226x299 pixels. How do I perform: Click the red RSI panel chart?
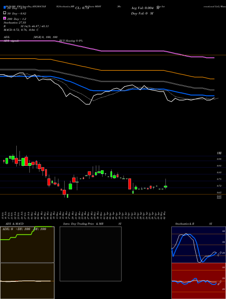coord(198,281)
